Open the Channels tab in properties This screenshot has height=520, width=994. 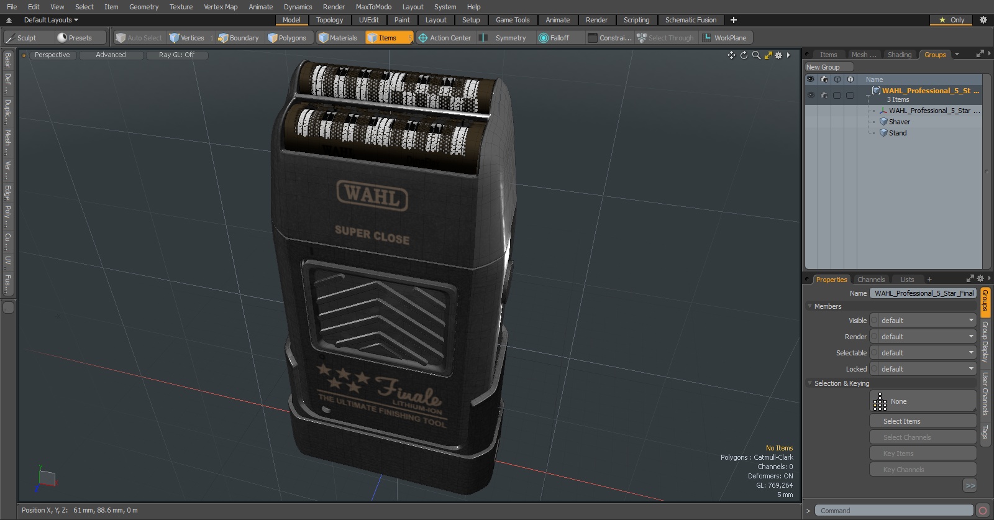click(x=871, y=280)
